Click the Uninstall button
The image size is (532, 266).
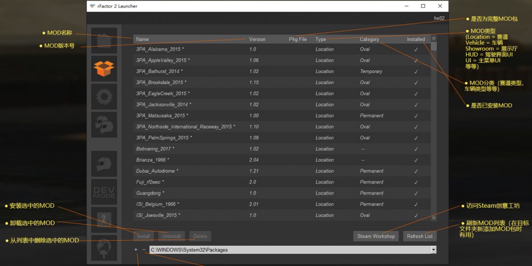(172, 236)
